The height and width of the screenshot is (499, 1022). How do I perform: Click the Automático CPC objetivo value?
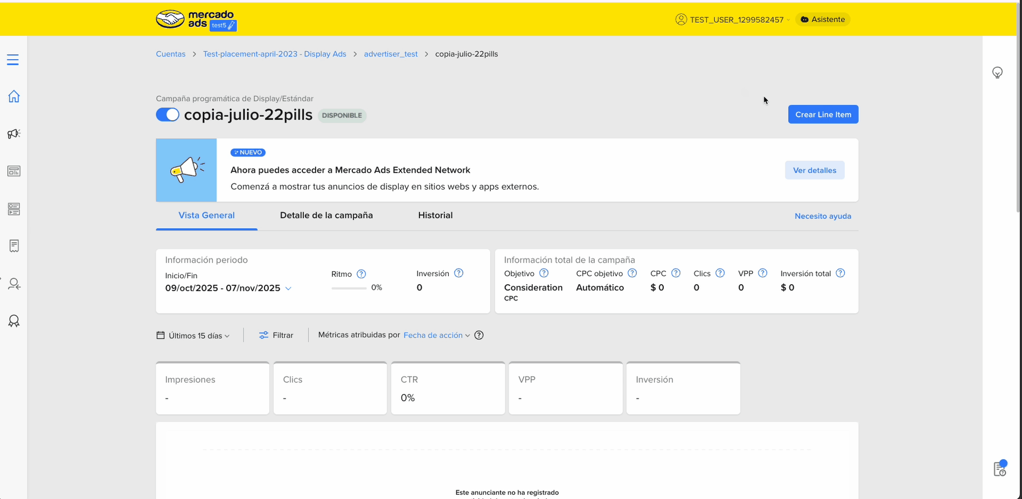pos(600,287)
